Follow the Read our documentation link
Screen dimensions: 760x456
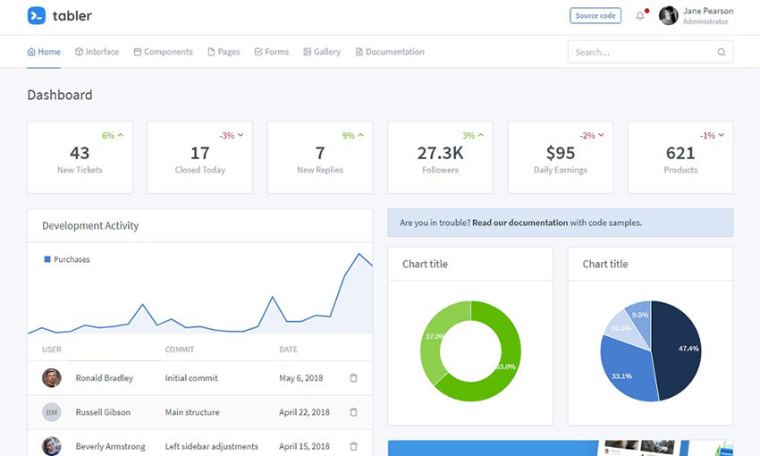[519, 223]
